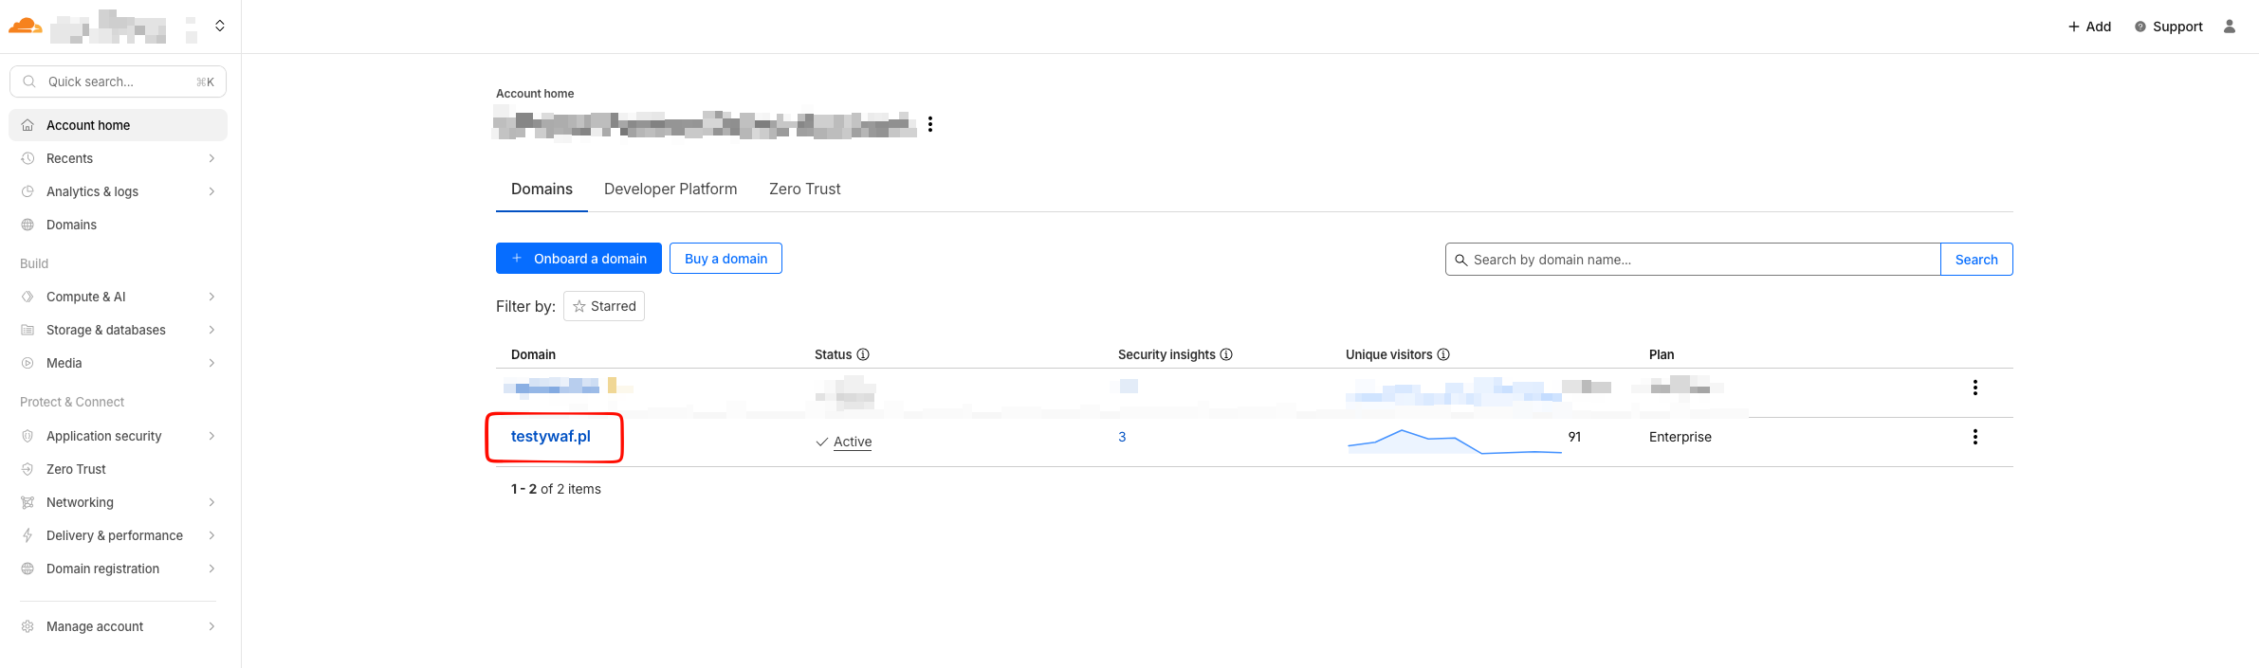Select Account home in sidebar

coord(118,125)
